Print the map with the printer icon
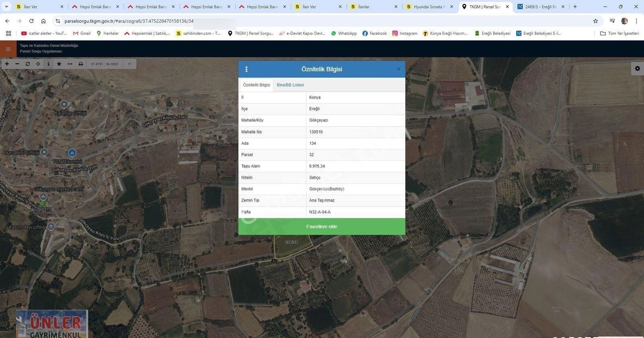Viewport: 644px width, 338px height. pyautogui.click(x=81, y=64)
